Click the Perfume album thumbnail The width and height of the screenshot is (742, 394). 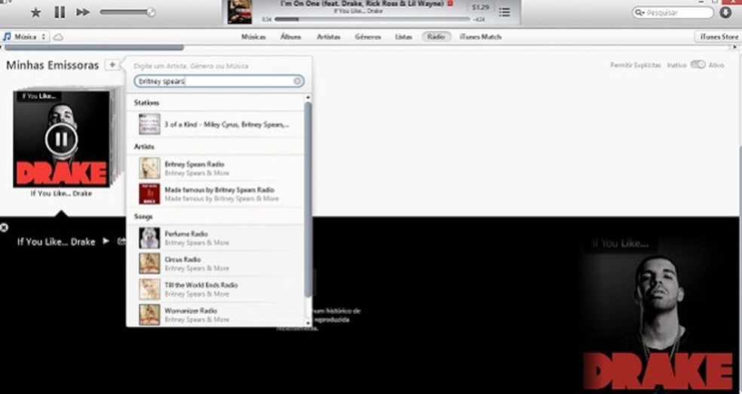tap(149, 239)
